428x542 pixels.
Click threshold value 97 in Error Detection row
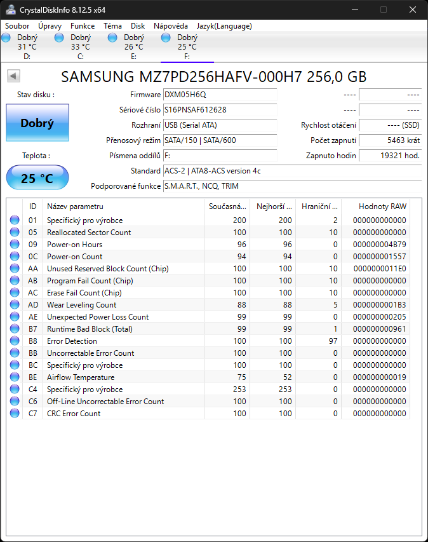pyautogui.click(x=333, y=341)
